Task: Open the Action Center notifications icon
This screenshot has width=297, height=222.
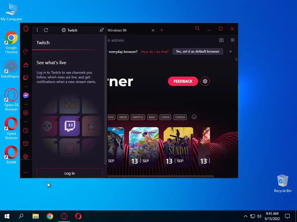Action: (287, 216)
